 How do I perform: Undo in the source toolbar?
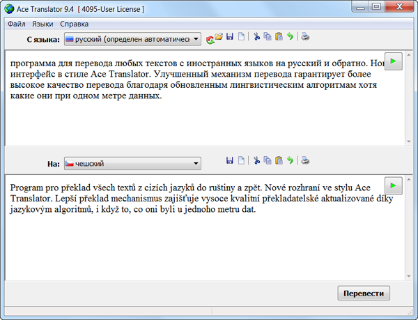(291, 37)
